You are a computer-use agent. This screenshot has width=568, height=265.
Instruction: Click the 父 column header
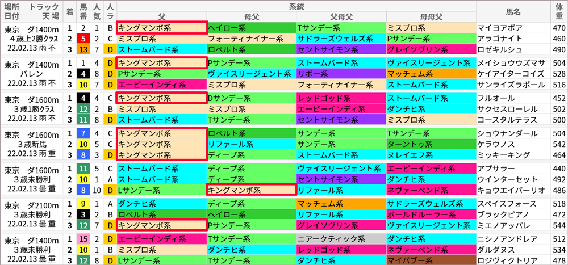[x=161, y=16]
